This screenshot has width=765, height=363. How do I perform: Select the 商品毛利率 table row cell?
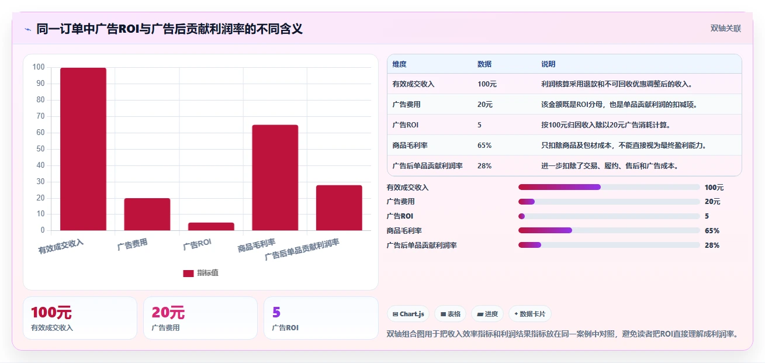[x=410, y=145]
